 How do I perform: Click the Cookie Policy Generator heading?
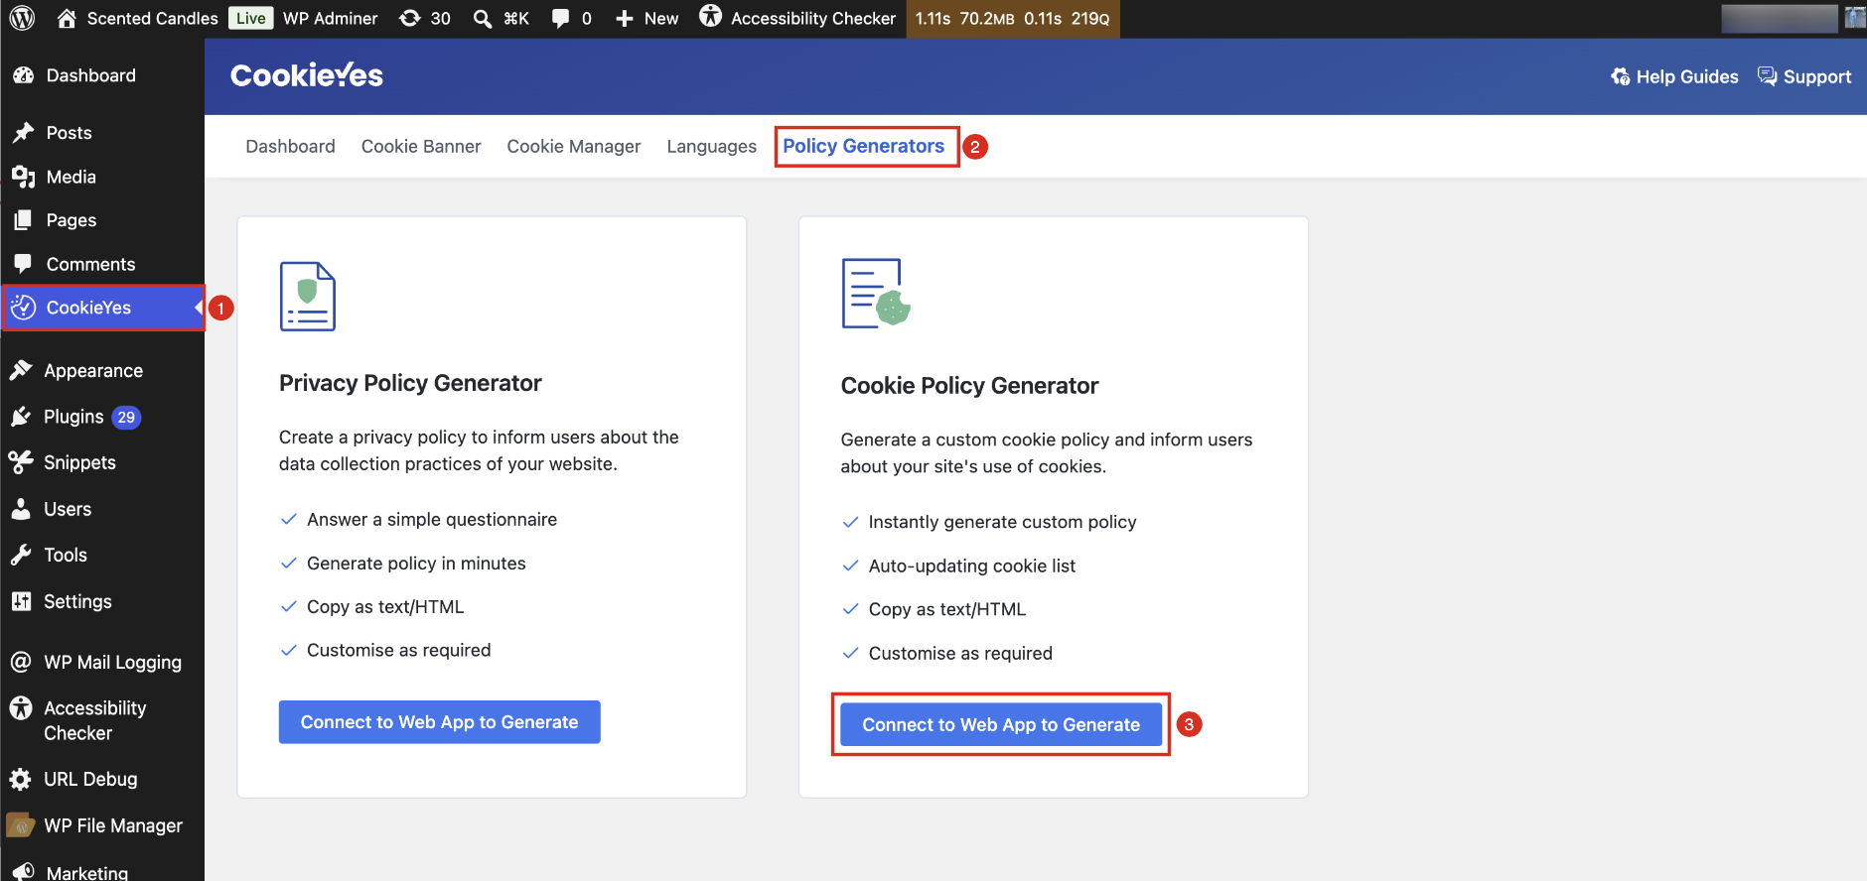point(969,386)
